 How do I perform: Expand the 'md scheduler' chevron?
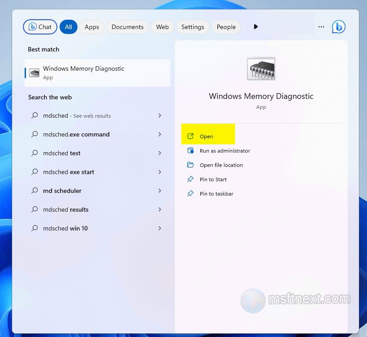[160, 191]
